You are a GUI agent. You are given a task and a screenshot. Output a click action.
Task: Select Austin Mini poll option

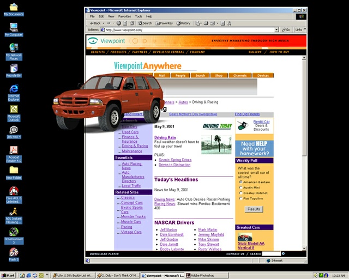click(240, 187)
